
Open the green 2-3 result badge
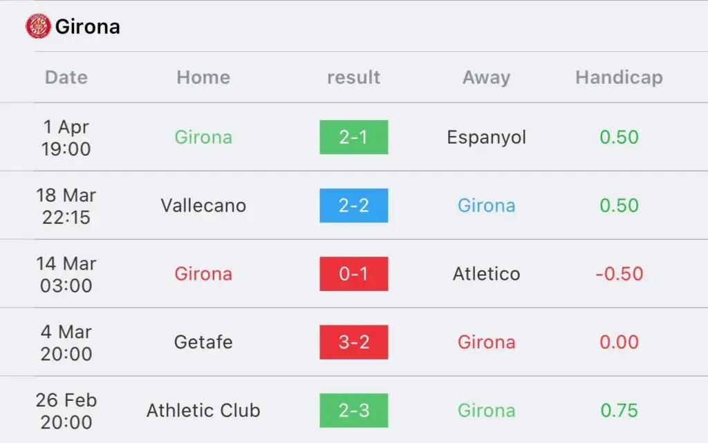[x=353, y=411]
